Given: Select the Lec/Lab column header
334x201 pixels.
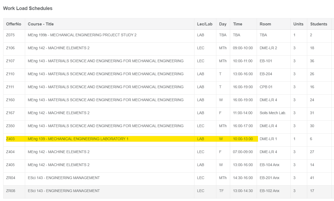Looking at the screenshot, I should [x=205, y=24].
